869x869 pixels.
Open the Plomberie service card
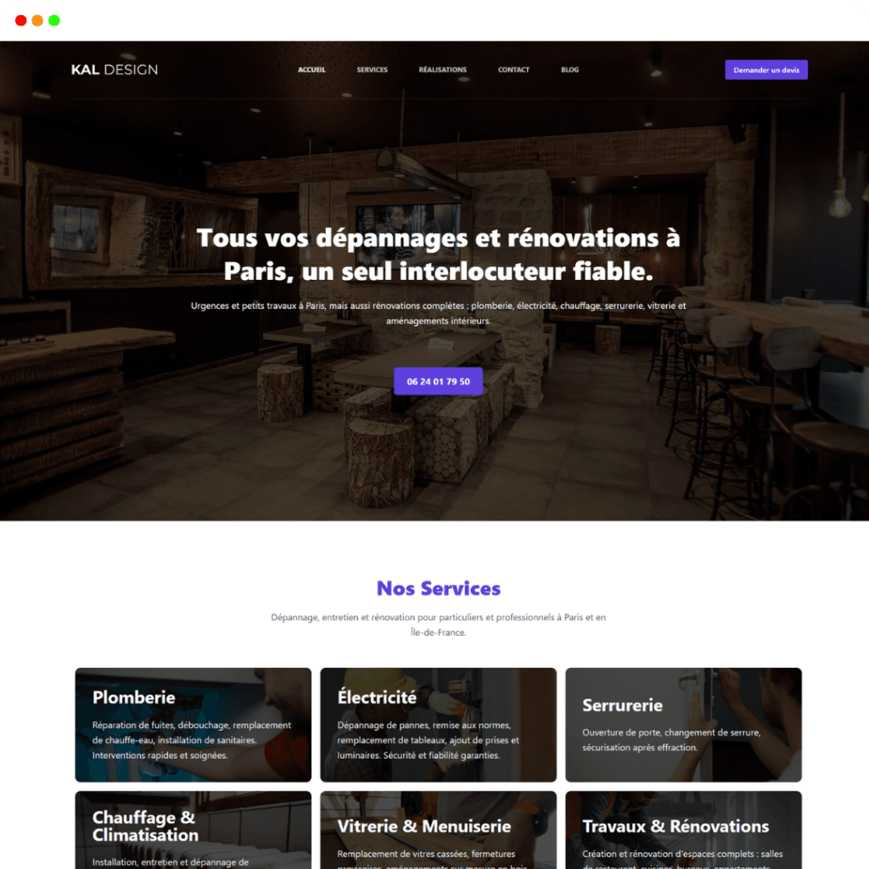click(x=193, y=725)
